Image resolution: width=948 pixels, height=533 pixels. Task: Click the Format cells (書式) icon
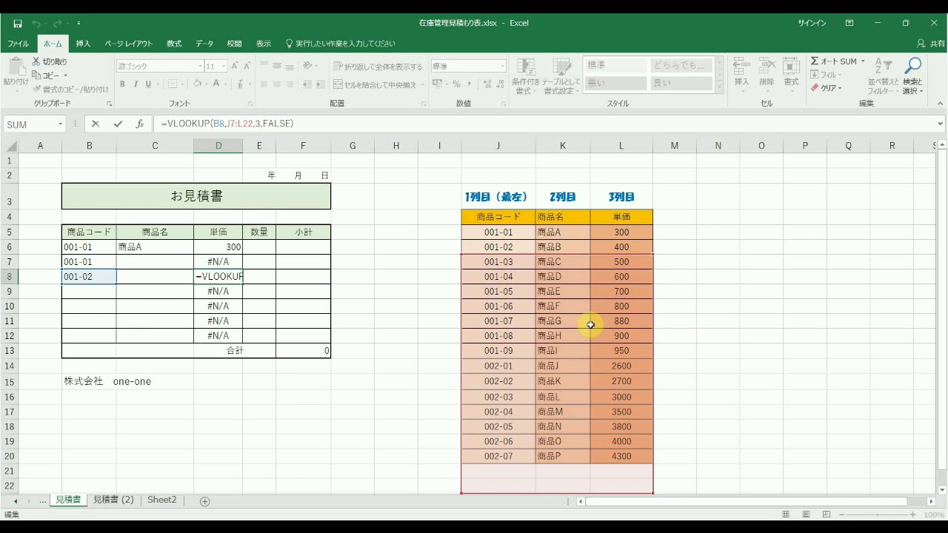(791, 67)
